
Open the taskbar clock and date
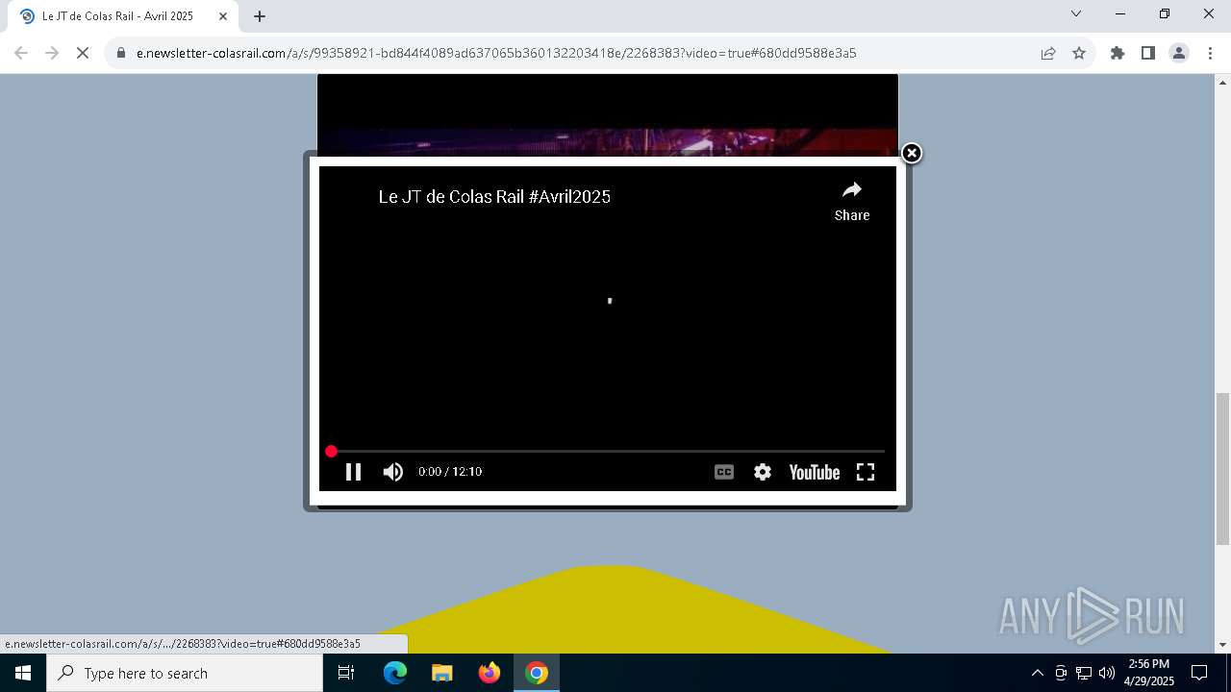pyautogui.click(x=1149, y=673)
